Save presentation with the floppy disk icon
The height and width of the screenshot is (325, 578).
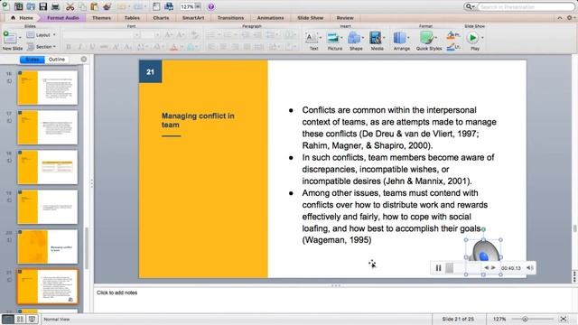click(43, 6)
